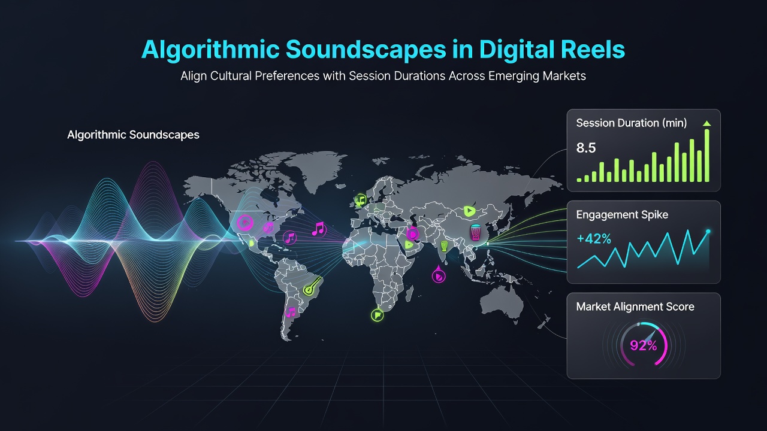
Task: Click the "+42%" engagement value
Action: tap(594, 239)
